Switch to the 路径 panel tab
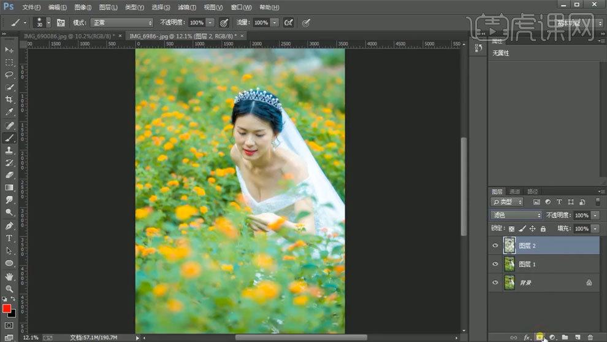 click(533, 192)
